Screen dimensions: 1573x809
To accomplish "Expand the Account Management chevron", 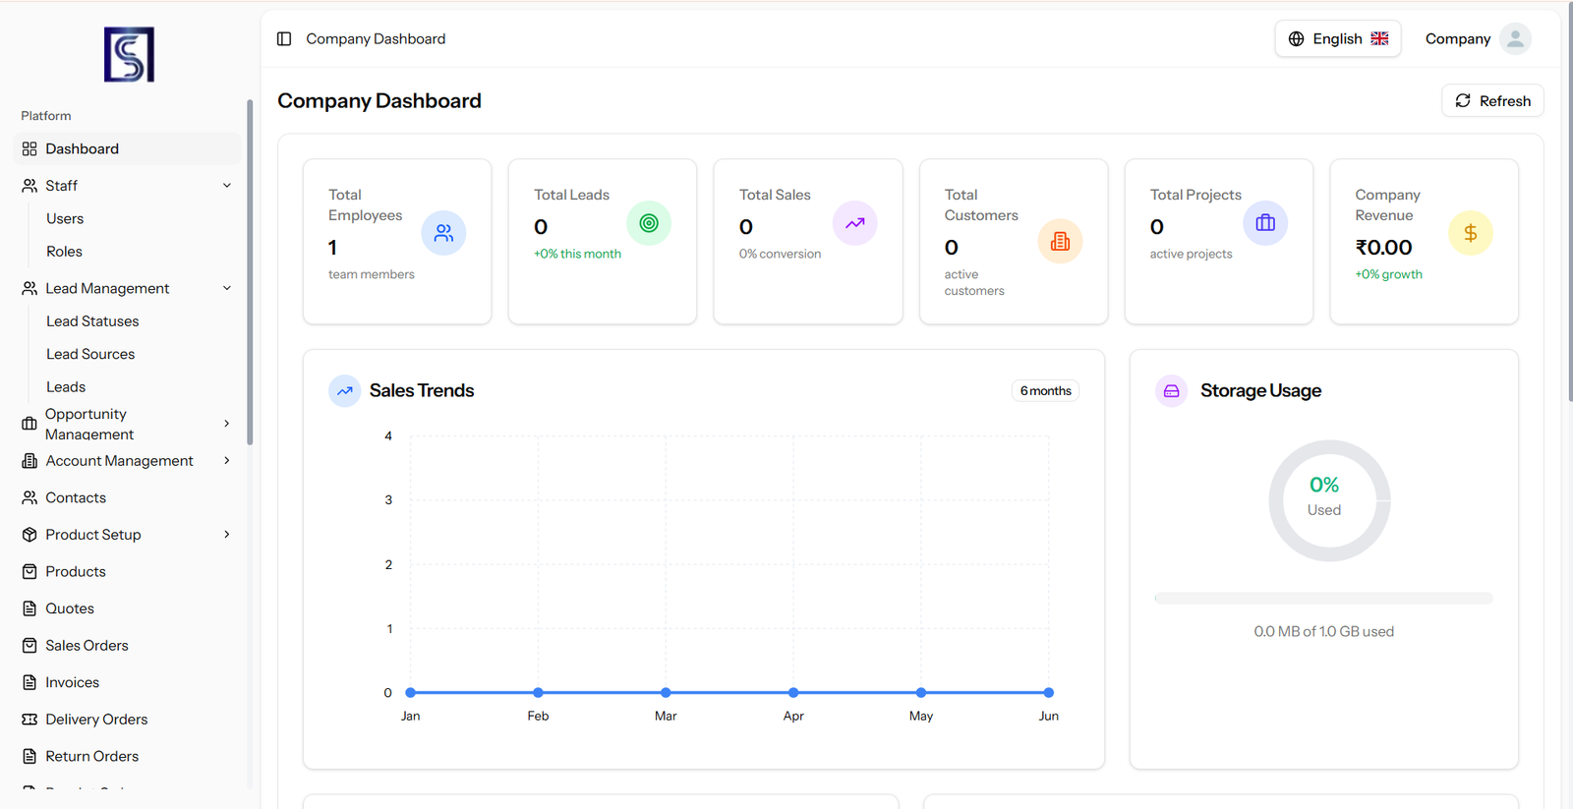I will 227,460.
